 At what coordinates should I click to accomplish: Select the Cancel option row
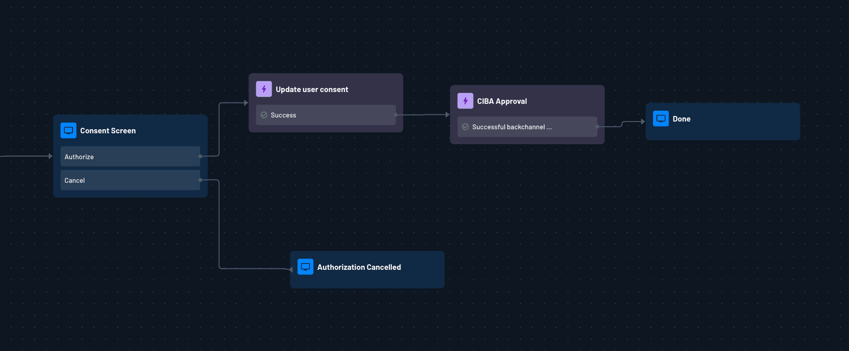click(x=130, y=180)
